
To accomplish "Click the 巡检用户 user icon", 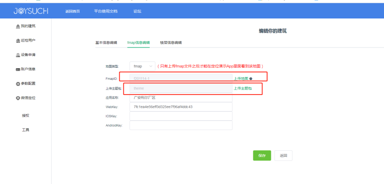I will (x=18, y=41).
